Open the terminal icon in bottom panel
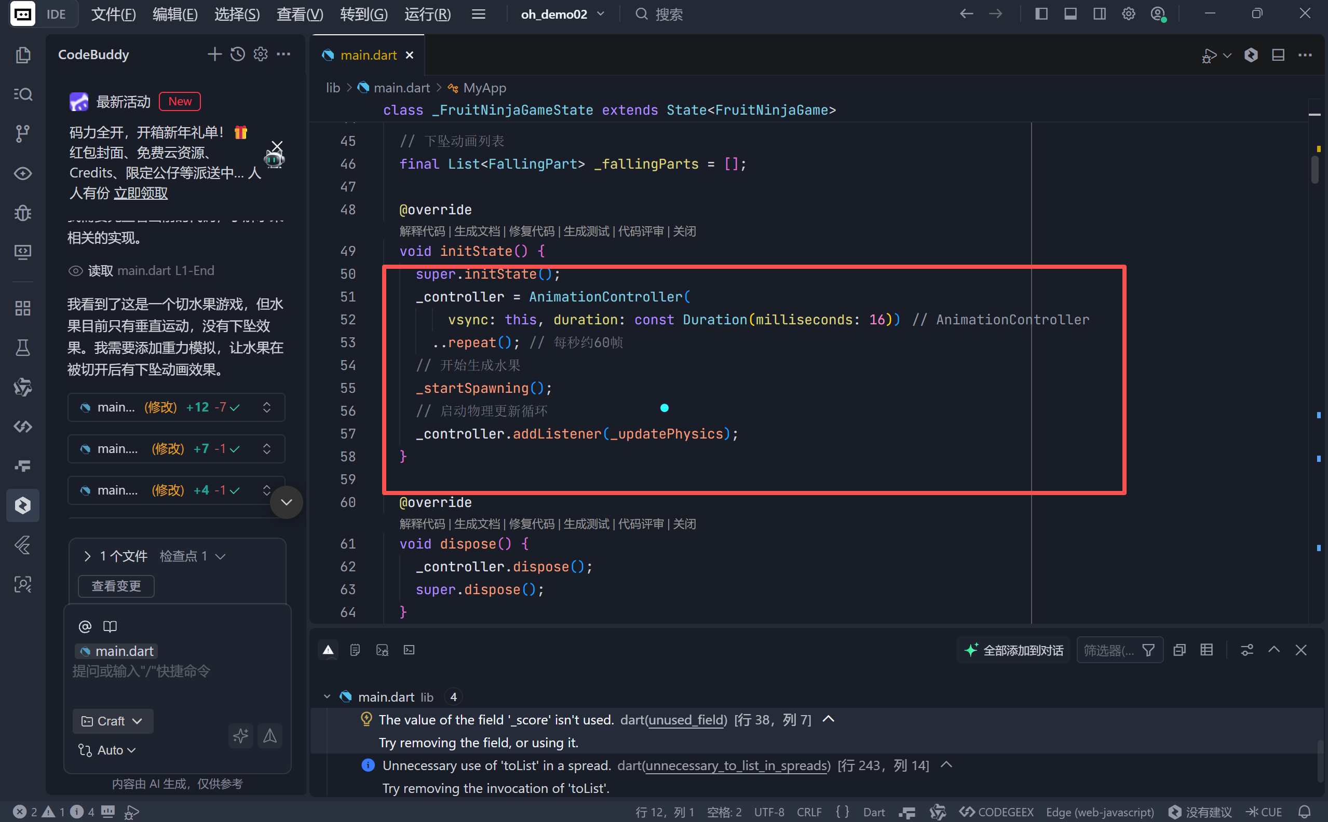 tap(409, 650)
